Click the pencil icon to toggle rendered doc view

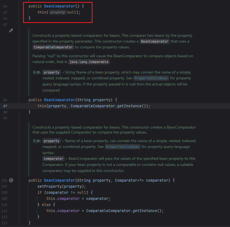11,30
